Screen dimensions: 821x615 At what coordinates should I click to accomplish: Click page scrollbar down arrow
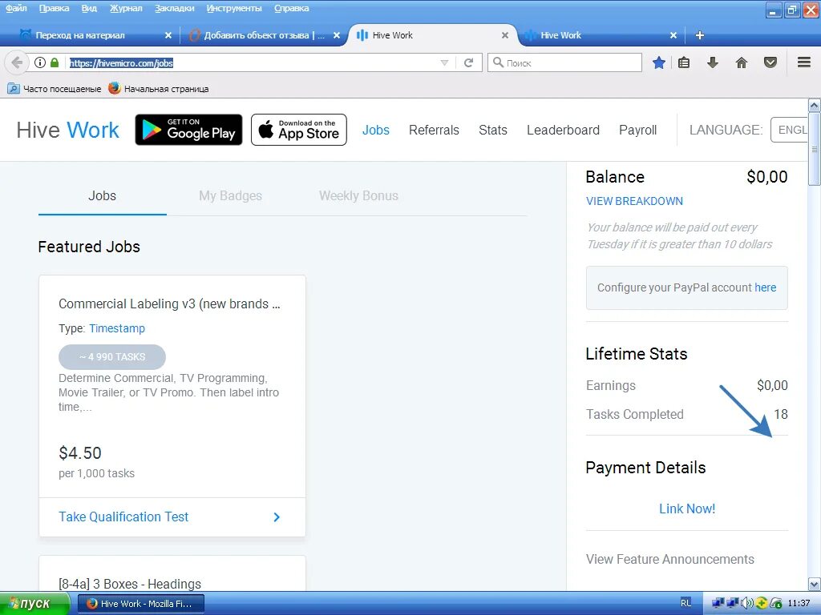pos(815,584)
